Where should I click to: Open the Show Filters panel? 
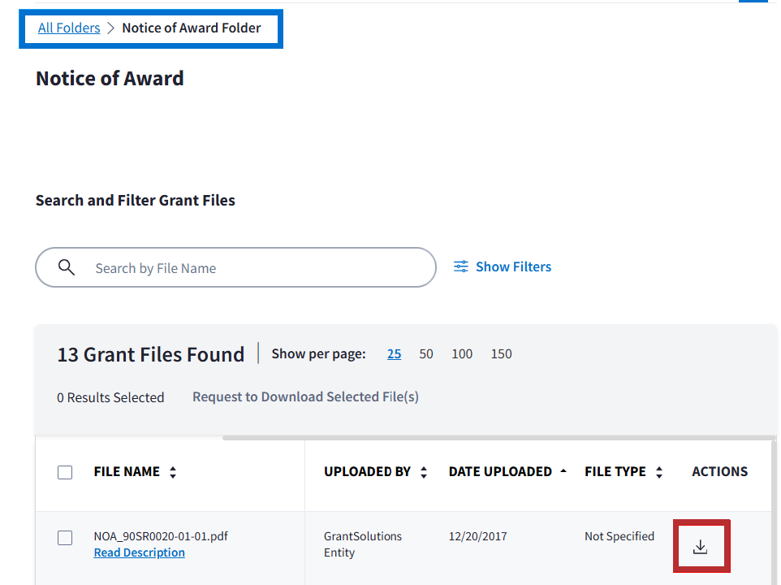[x=503, y=266]
